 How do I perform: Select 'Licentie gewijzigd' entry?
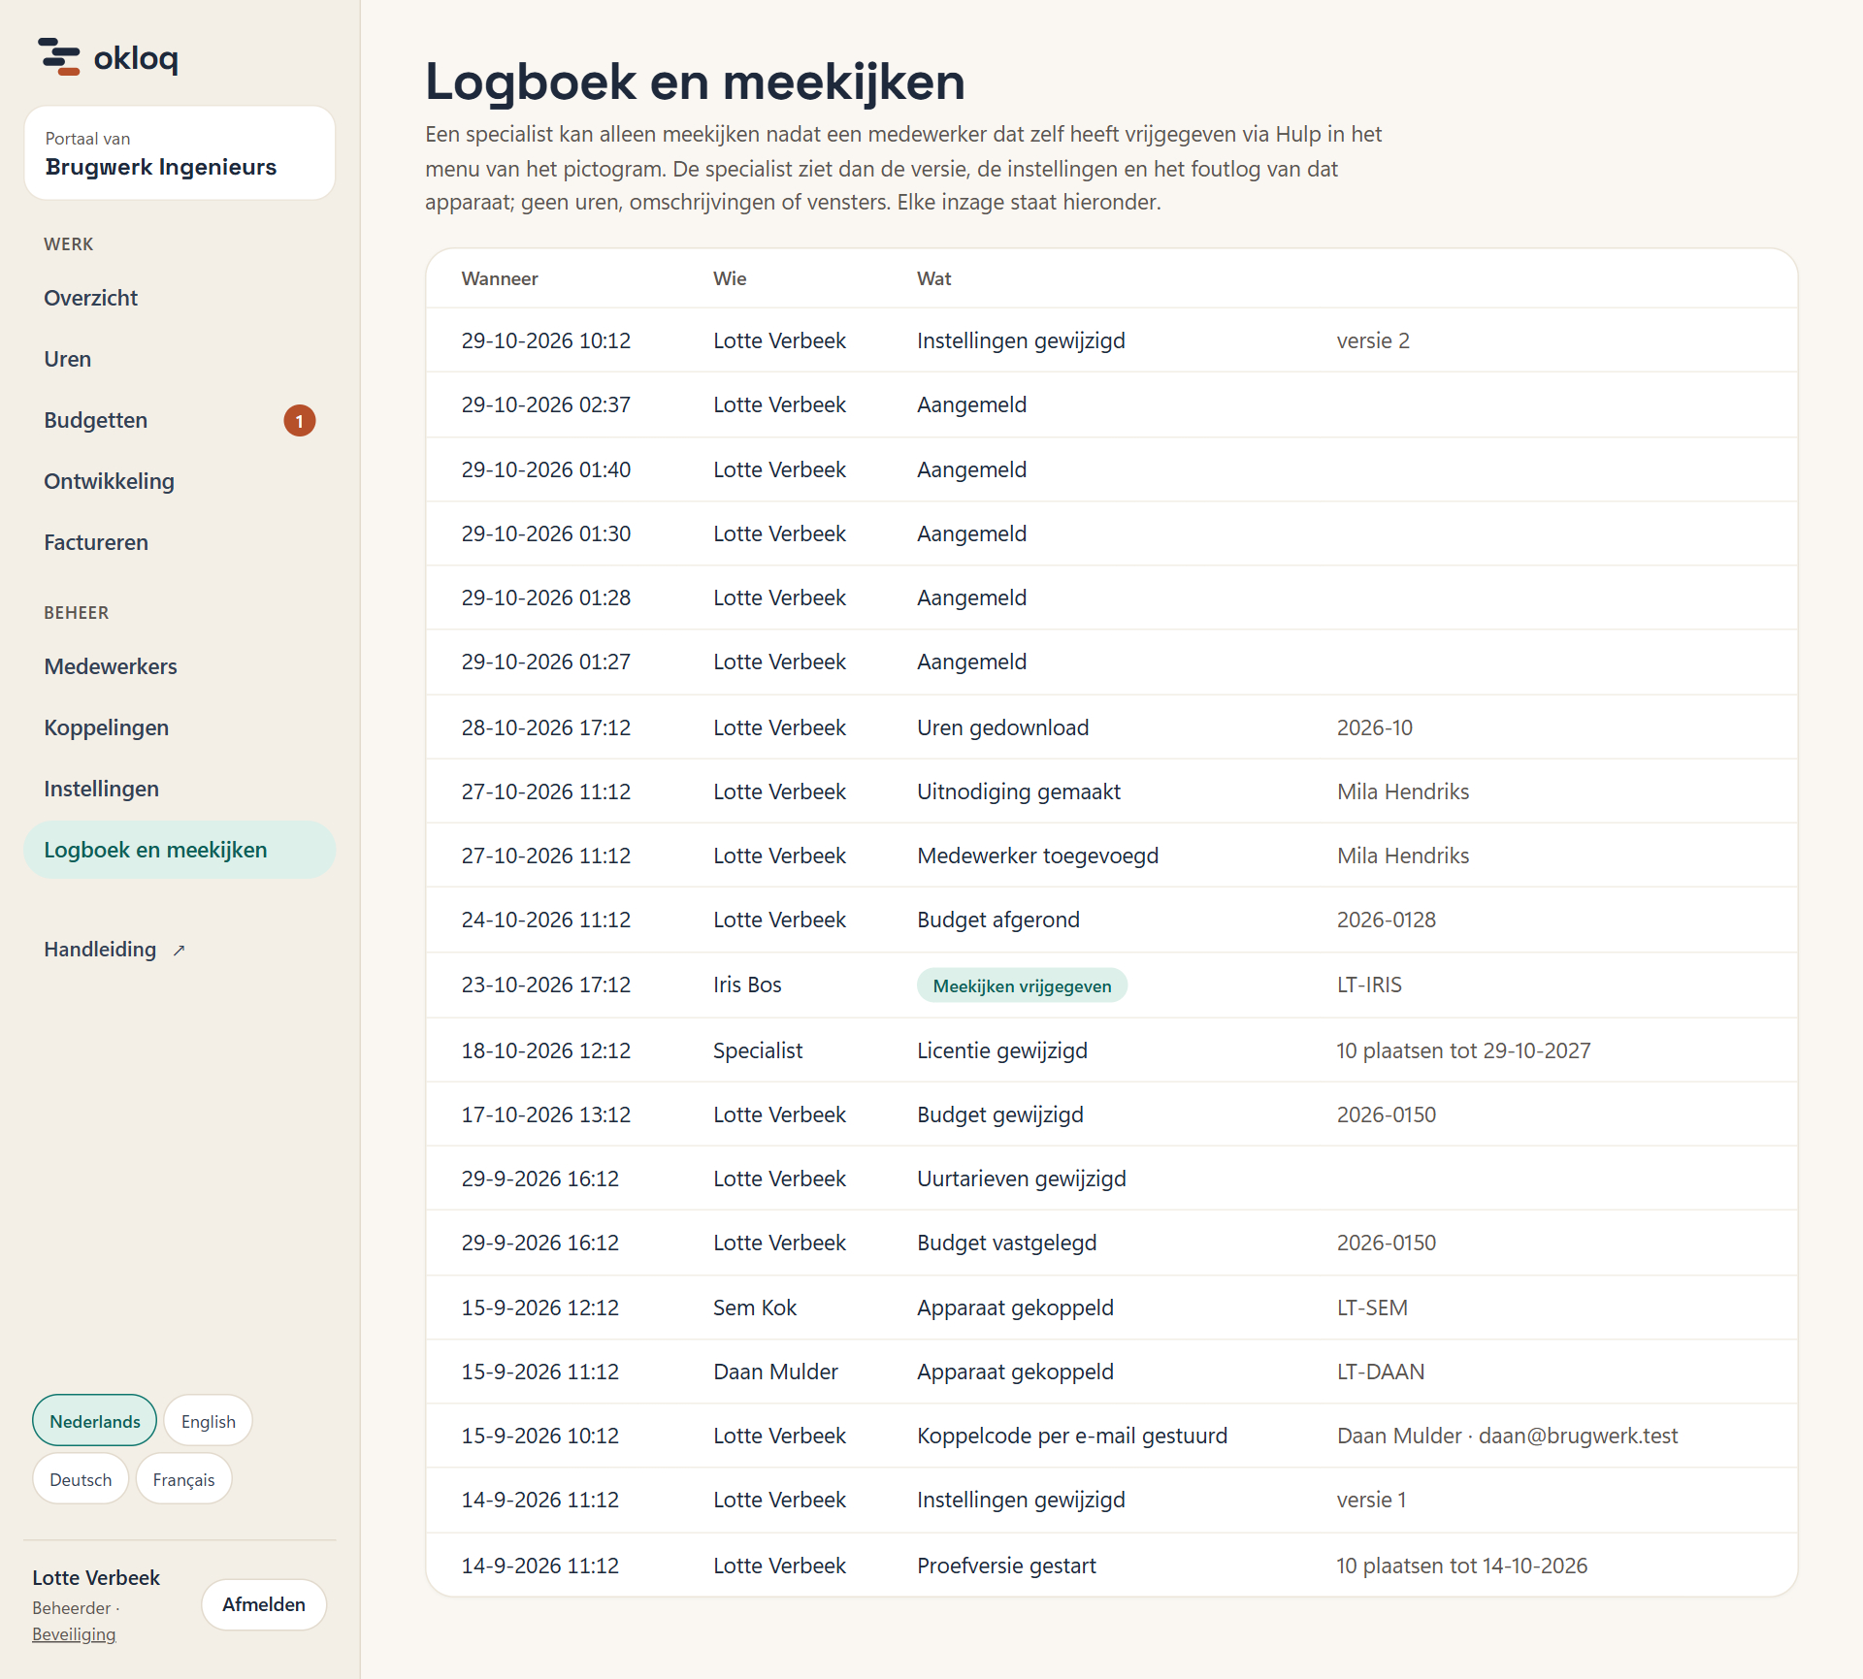[1002, 1050]
